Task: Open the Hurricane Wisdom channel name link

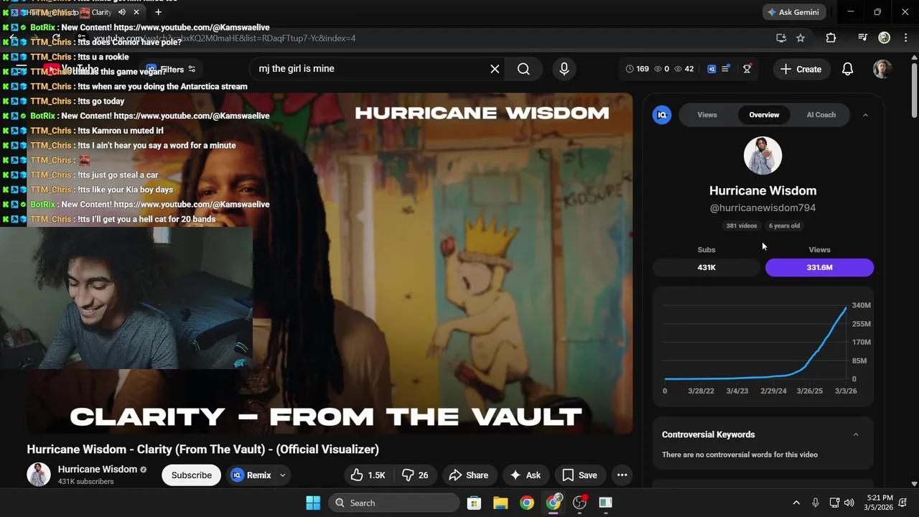Action: tap(98, 470)
